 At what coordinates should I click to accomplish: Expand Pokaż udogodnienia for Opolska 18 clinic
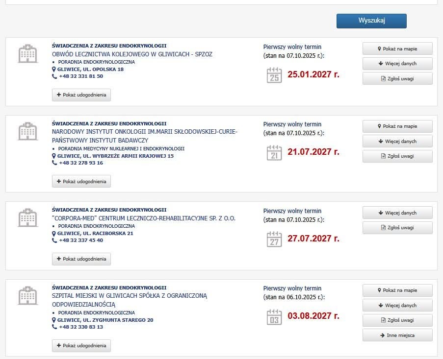(x=81, y=95)
